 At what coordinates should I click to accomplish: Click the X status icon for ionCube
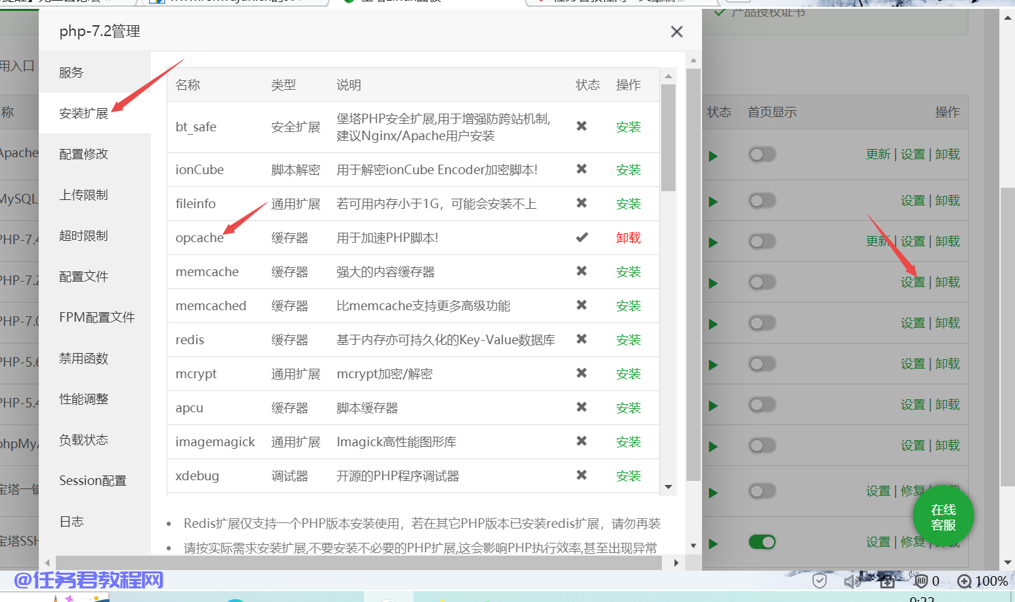pos(582,169)
